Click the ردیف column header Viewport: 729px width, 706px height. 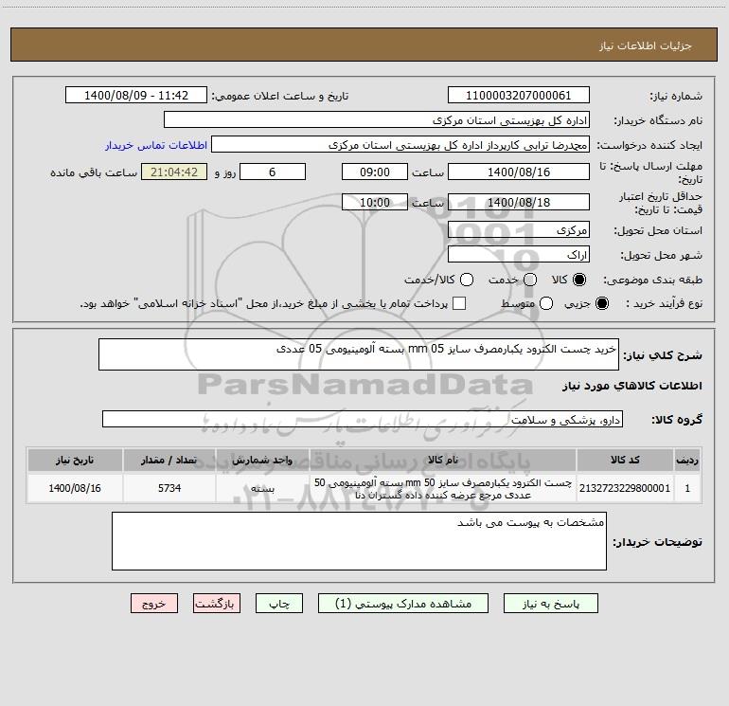687,460
